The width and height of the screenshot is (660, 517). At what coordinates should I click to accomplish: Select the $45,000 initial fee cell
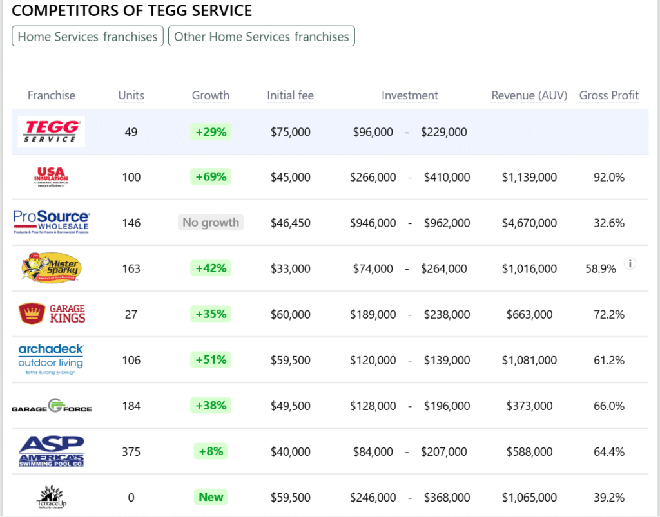point(291,177)
